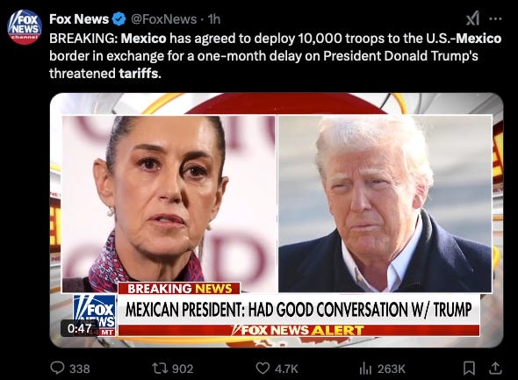
Task: Click the 0:47 video duration badge
Action: (80, 328)
